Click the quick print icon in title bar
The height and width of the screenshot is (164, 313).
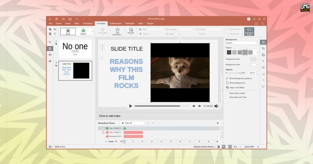[70, 19]
